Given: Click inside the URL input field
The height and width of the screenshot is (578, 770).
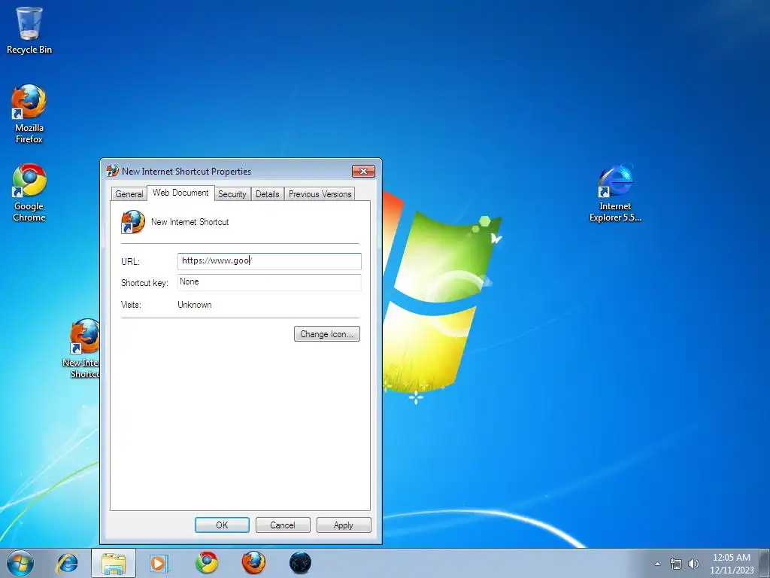Looking at the screenshot, I should tap(269, 261).
